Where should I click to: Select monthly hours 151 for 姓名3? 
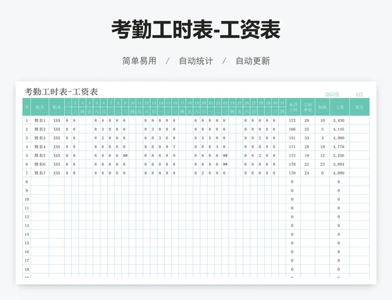(x=292, y=138)
